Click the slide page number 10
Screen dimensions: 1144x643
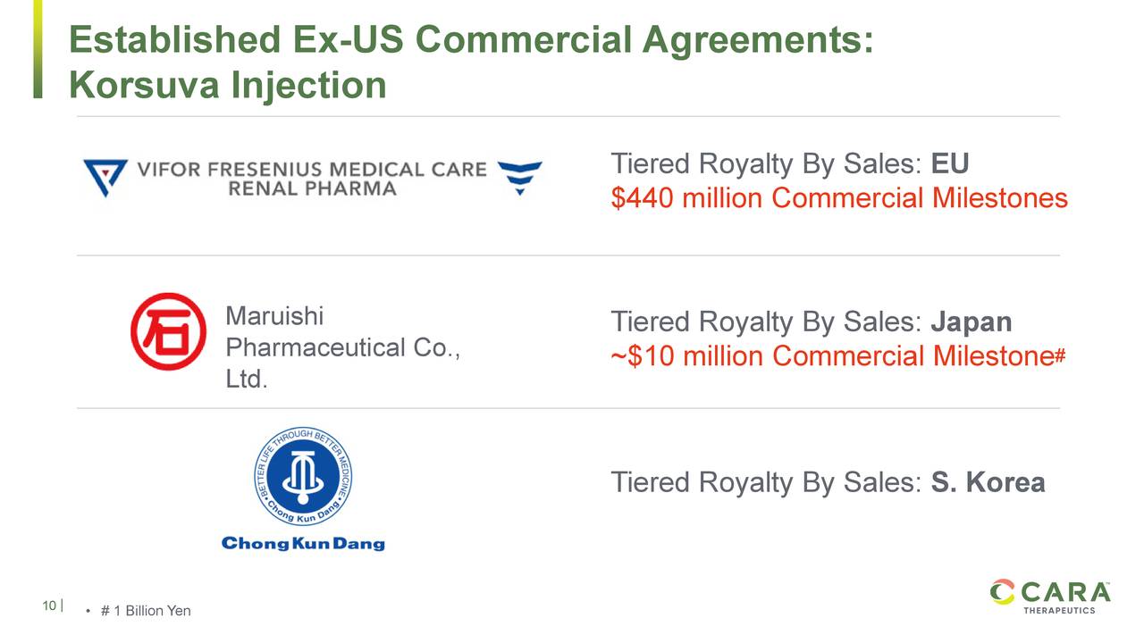49,606
